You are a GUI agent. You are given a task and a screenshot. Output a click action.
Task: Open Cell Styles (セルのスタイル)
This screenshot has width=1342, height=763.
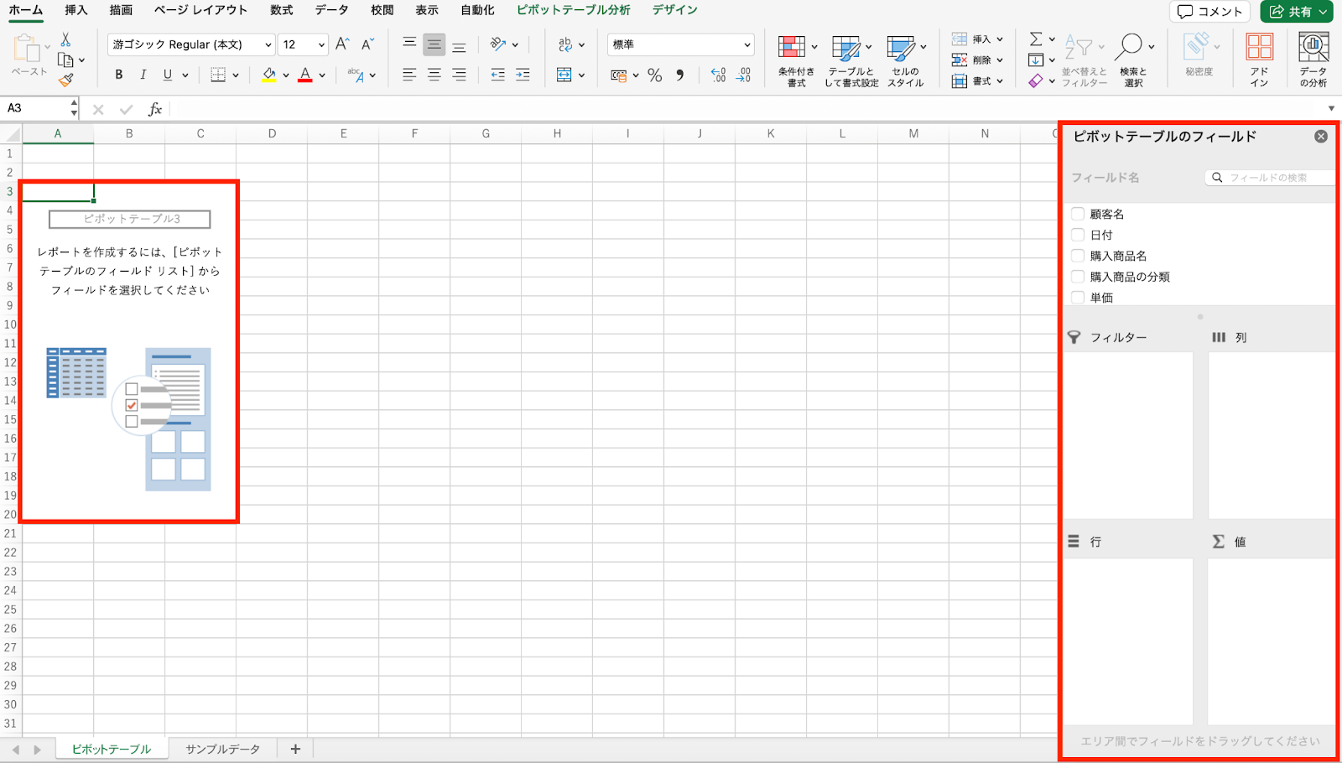pos(906,61)
